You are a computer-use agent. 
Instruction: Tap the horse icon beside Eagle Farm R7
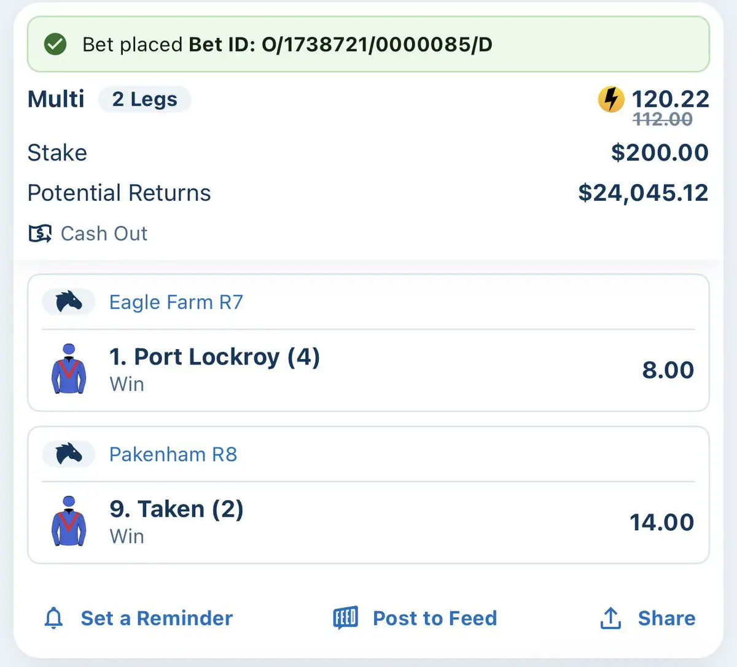click(69, 302)
